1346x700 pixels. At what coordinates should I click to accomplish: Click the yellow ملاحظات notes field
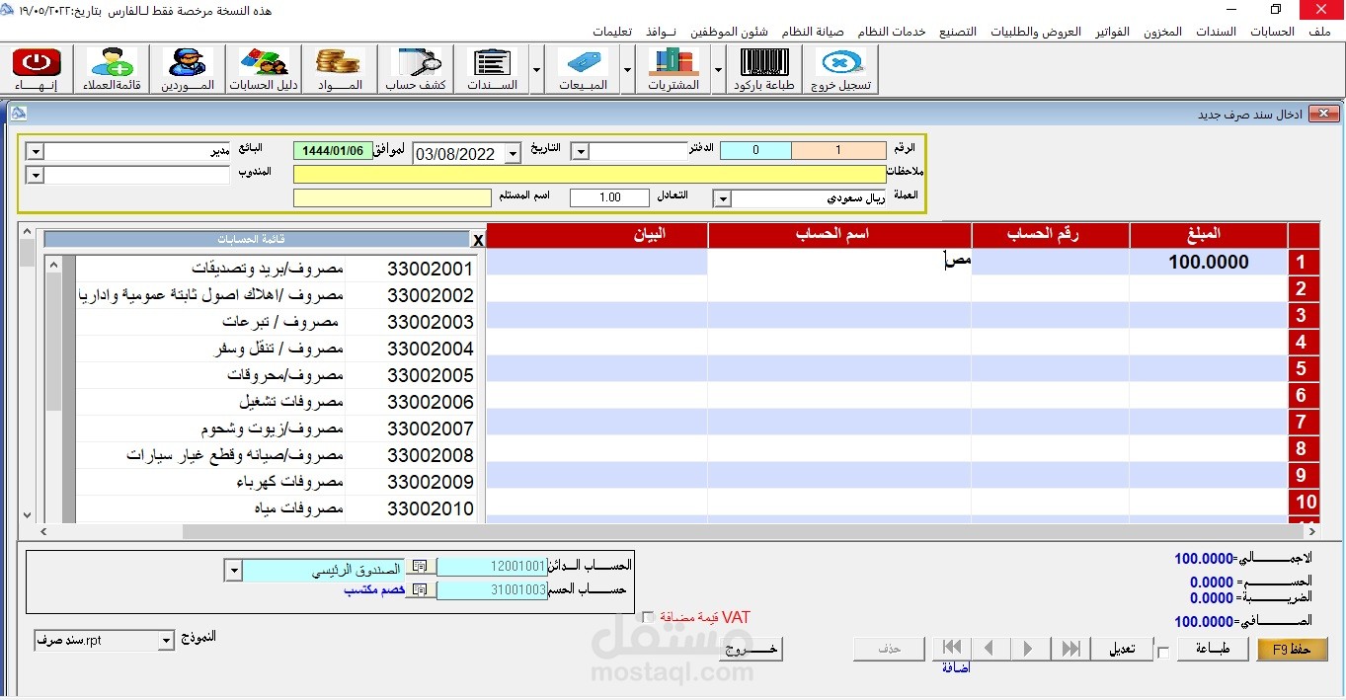(590, 174)
